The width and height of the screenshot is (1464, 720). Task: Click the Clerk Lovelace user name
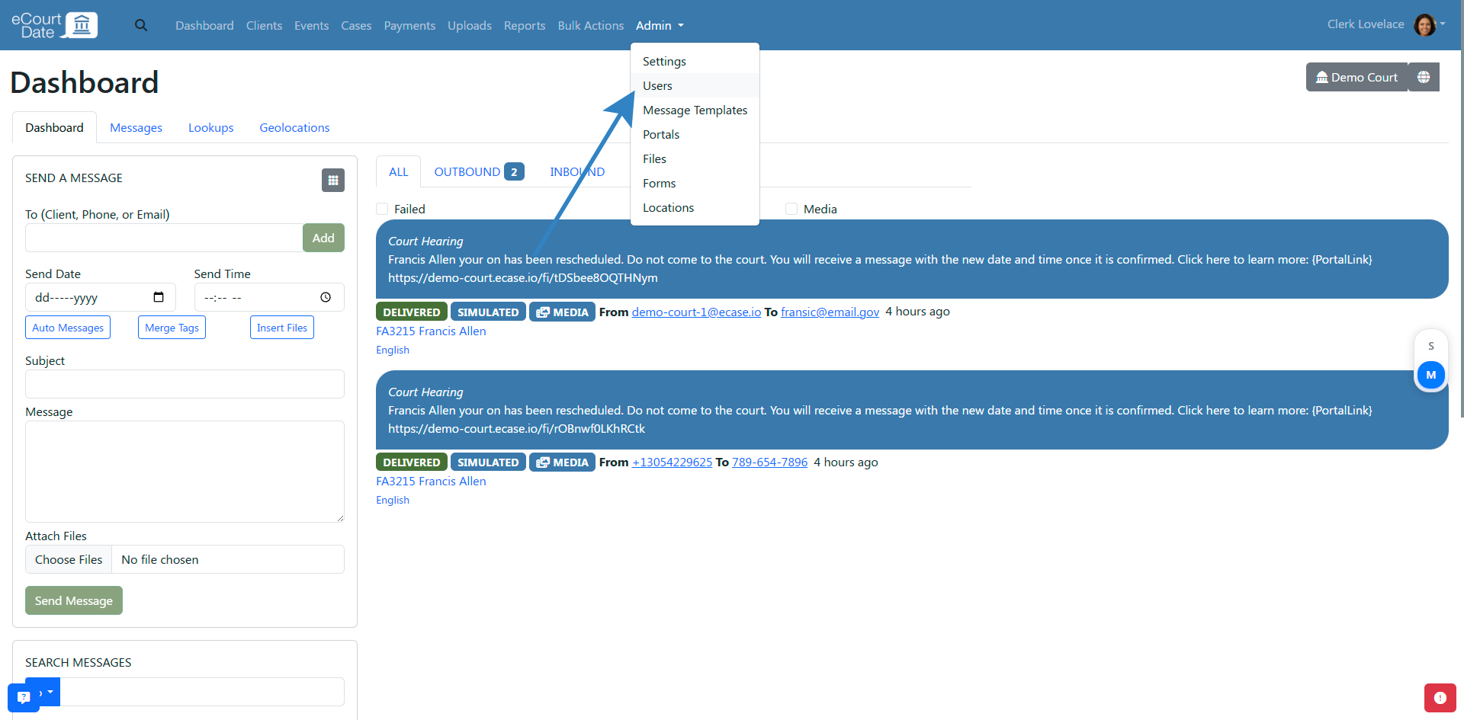(1366, 24)
